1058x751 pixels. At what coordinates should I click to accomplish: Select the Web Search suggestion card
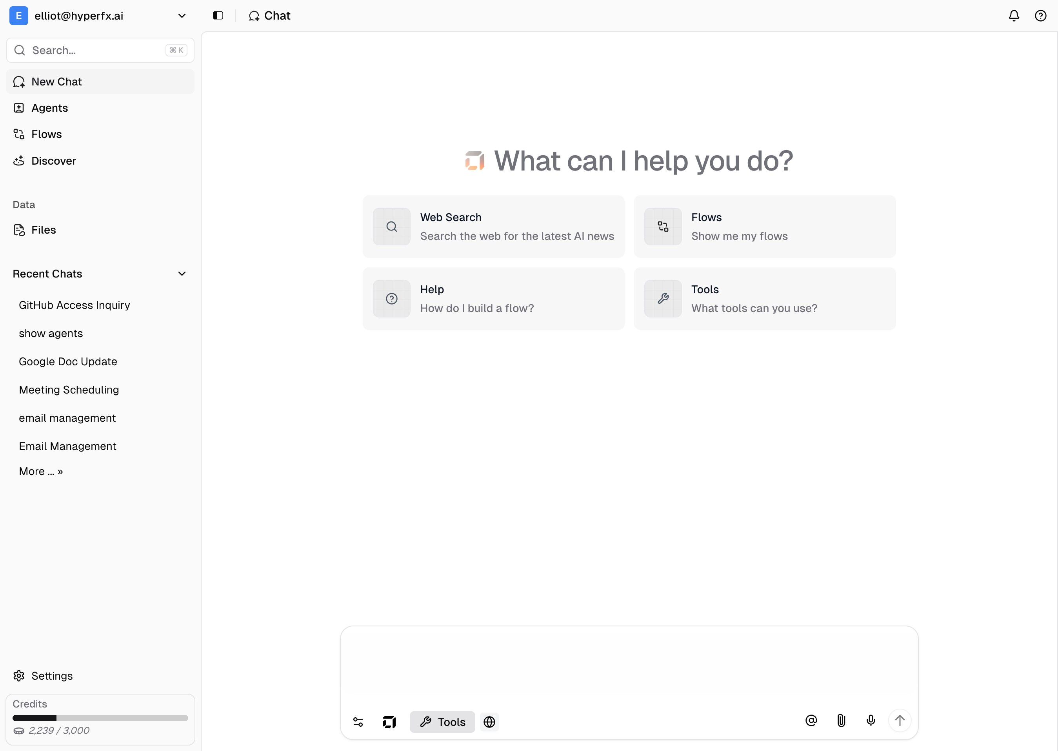(493, 227)
